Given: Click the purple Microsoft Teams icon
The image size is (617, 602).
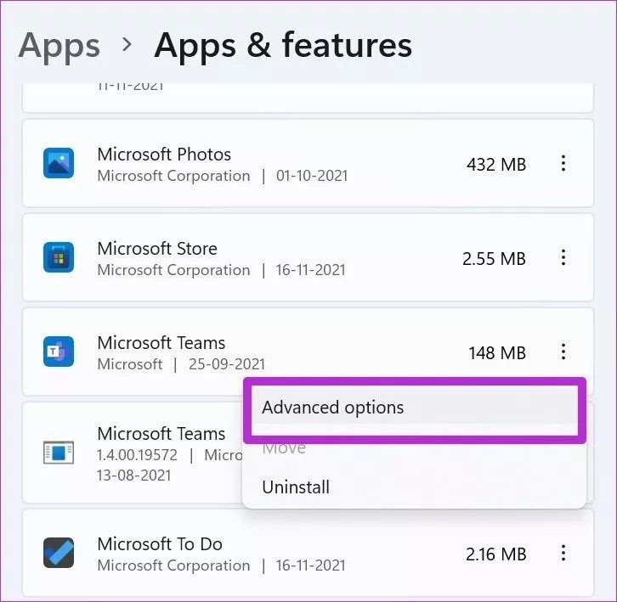Looking at the screenshot, I should click(59, 352).
